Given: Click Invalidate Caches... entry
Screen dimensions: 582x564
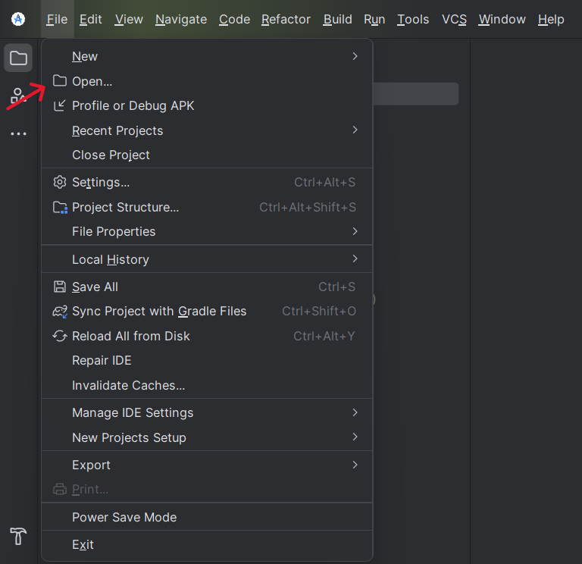Looking at the screenshot, I should [x=207, y=385].
